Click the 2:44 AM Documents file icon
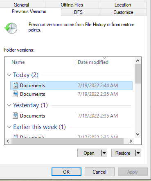 point(15,86)
